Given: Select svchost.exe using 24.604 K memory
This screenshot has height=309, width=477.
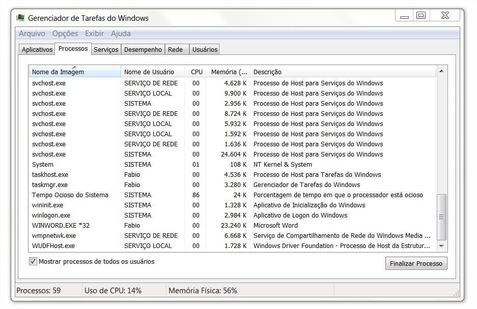Looking at the screenshot, I should pos(233,154).
